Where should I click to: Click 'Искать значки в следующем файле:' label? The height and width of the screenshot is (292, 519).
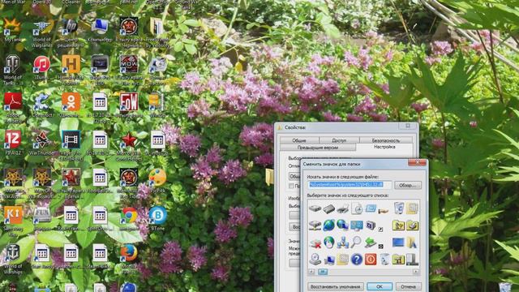pos(342,177)
